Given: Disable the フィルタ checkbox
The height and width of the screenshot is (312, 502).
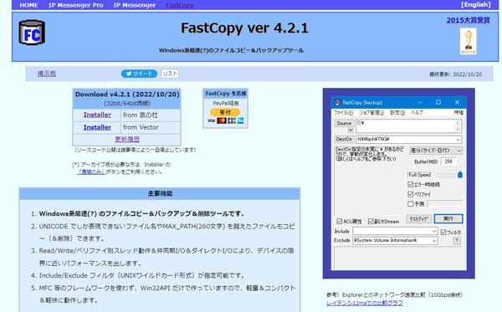Looking at the screenshot, I should (443, 233).
